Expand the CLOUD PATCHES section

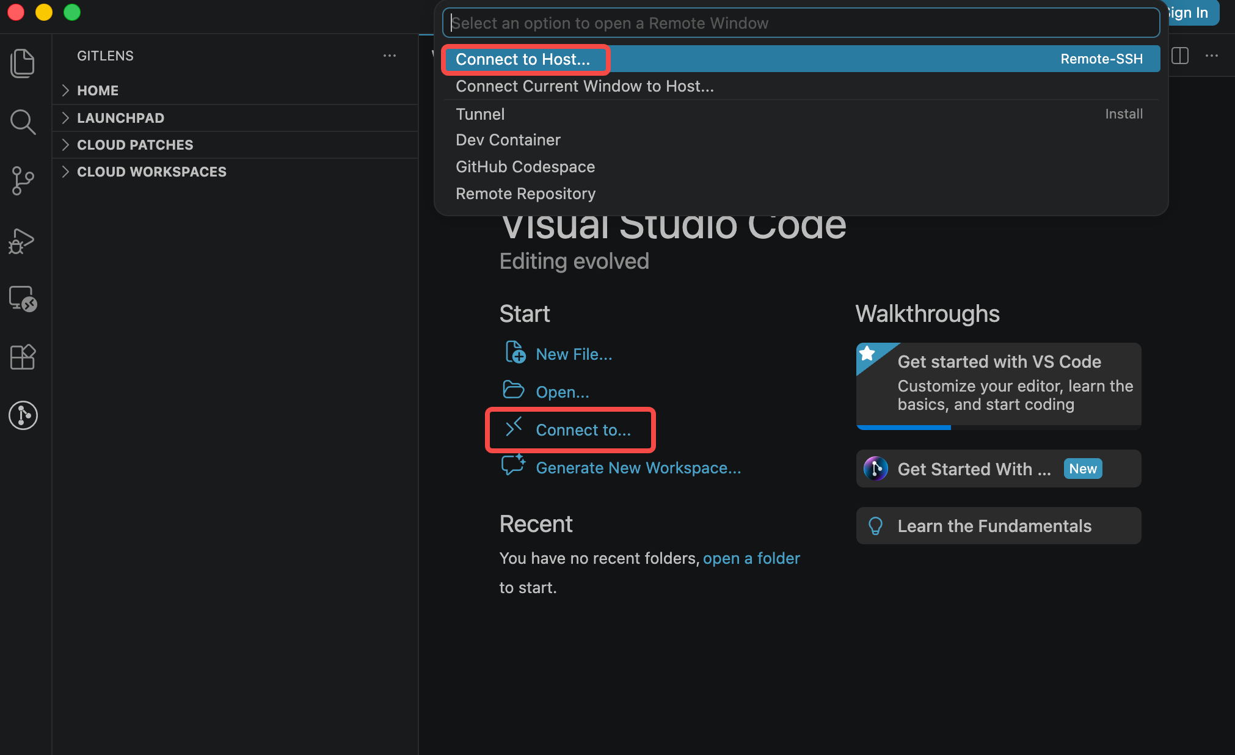pos(235,145)
